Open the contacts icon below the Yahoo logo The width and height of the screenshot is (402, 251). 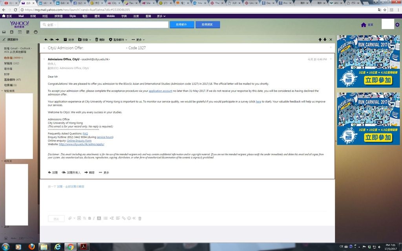tap(12, 32)
